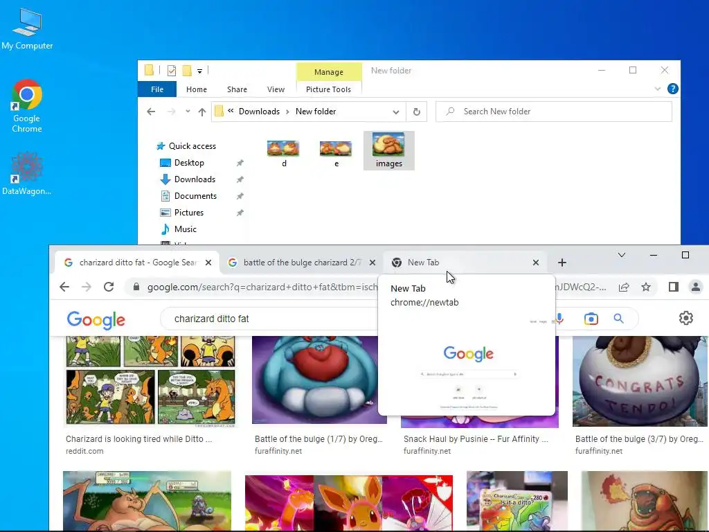
Task: Refresh the New folder view
Action: [416, 112]
